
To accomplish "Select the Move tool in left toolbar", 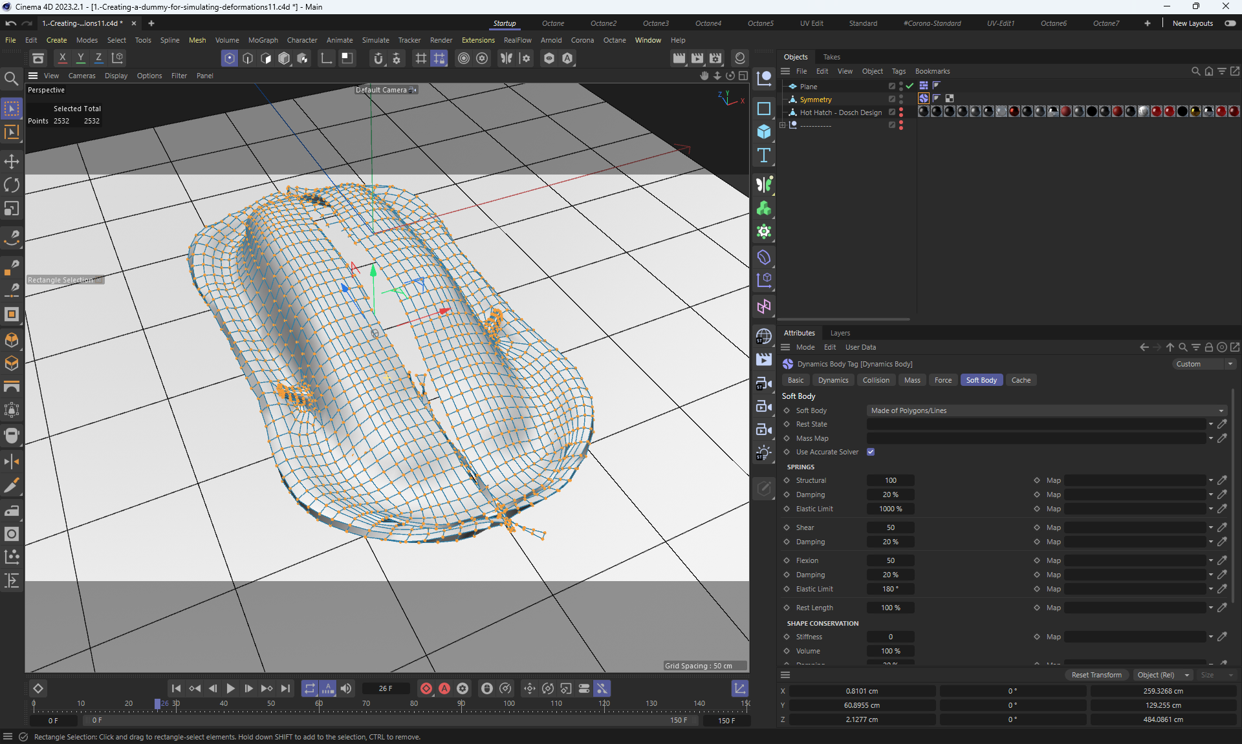I will (x=12, y=161).
